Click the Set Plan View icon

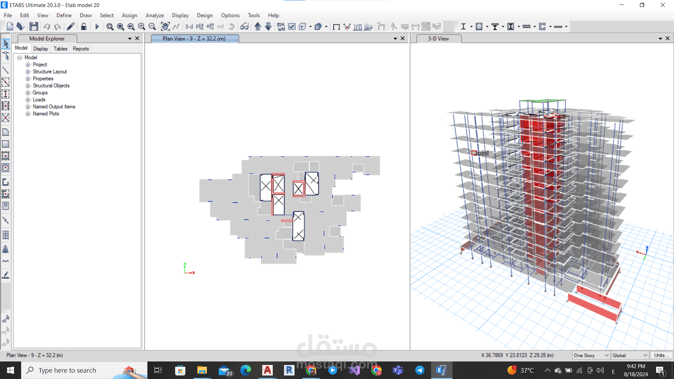coord(200,27)
